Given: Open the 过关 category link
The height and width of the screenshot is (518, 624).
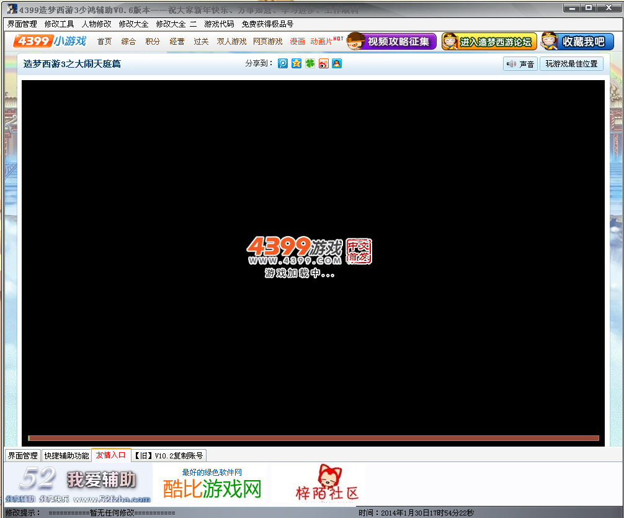Looking at the screenshot, I should [202, 42].
